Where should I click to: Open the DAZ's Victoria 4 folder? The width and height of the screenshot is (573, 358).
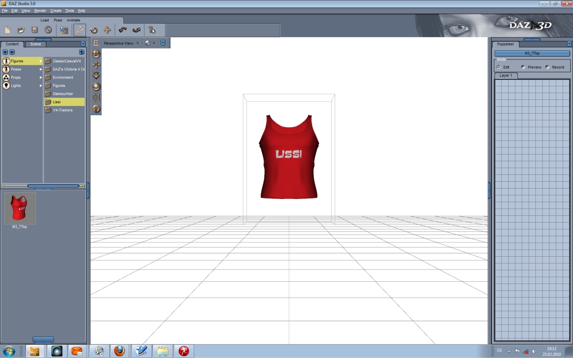click(x=64, y=69)
